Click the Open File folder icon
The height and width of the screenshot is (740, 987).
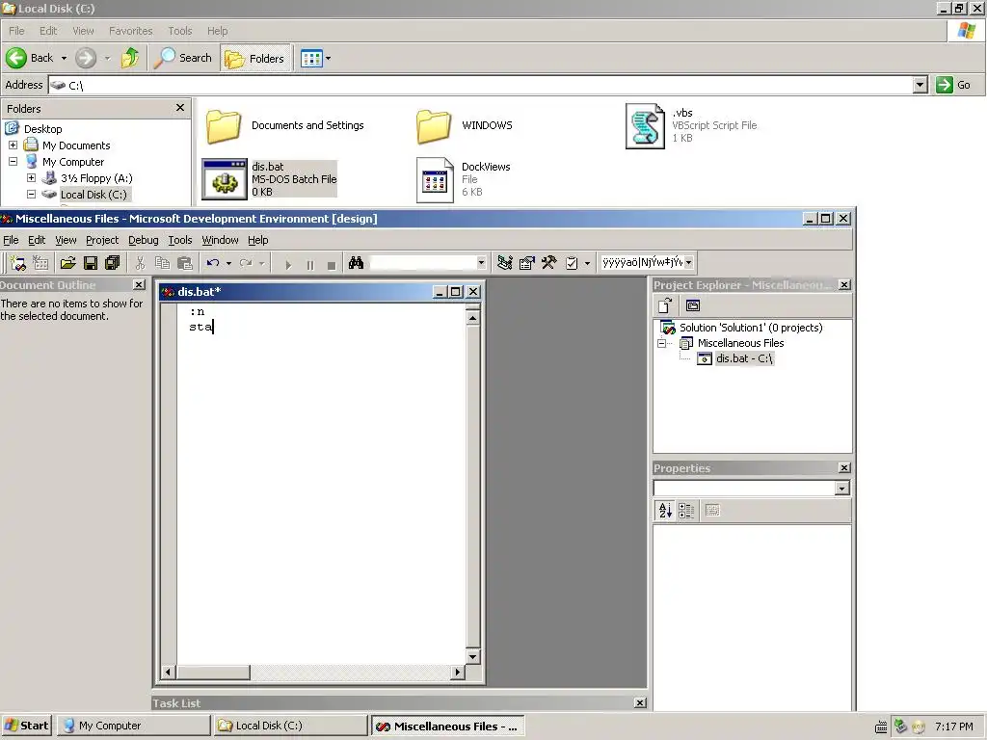68,263
